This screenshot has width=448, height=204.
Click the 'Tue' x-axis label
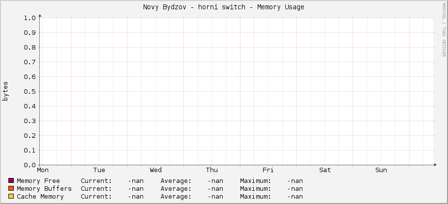[99, 170]
